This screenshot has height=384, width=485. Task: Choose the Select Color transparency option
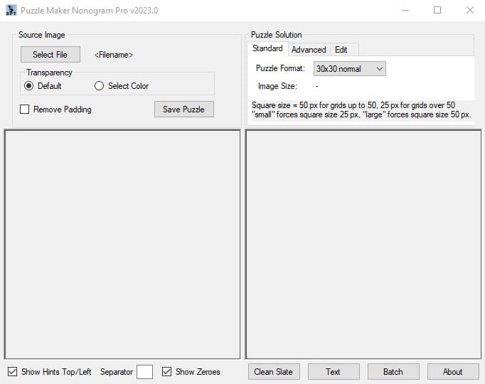(100, 86)
